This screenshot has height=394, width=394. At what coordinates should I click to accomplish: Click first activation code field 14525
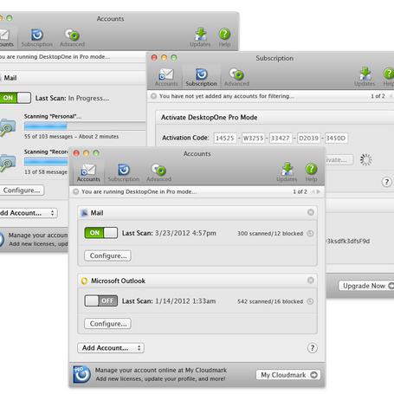(x=225, y=138)
